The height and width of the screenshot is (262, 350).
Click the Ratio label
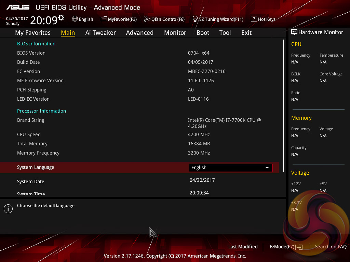296,93
